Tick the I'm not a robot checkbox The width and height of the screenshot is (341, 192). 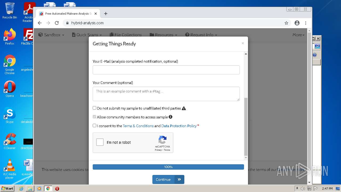(x=100, y=142)
